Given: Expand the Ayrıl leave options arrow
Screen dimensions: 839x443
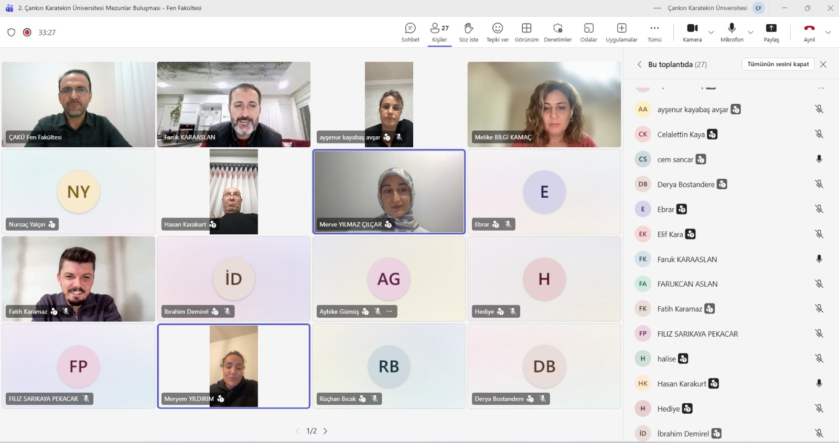Looking at the screenshot, I should (828, 33).
